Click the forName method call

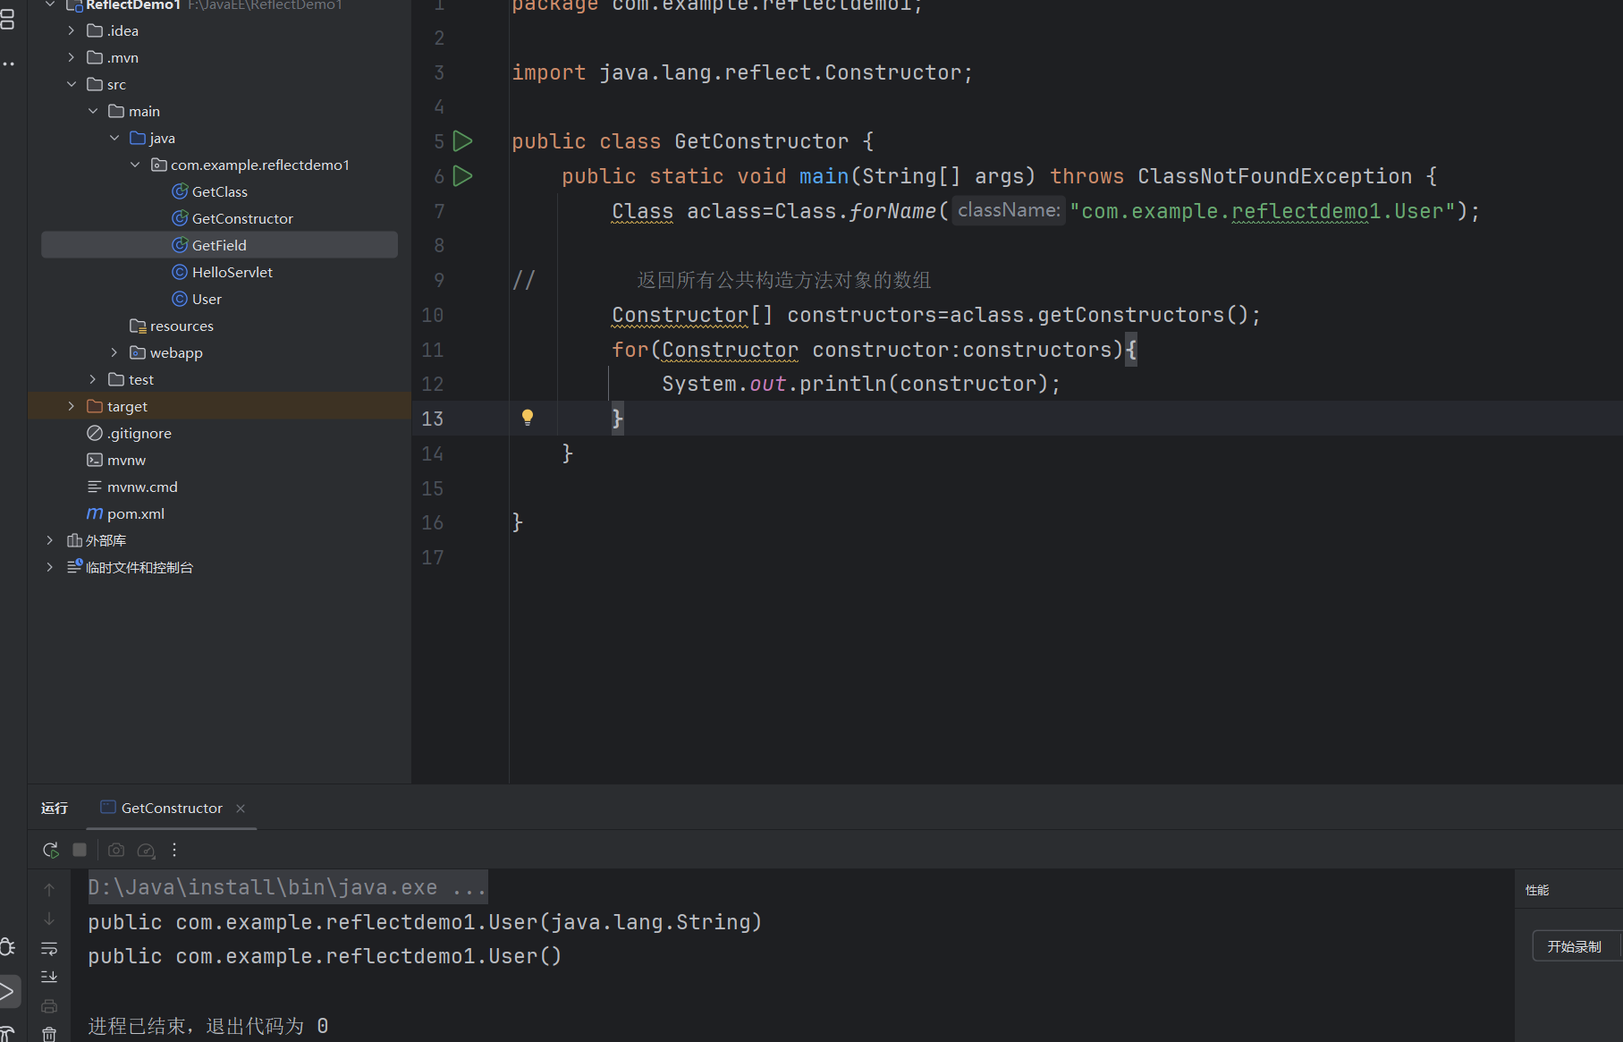pyautogui.click(x=892, y=211)
